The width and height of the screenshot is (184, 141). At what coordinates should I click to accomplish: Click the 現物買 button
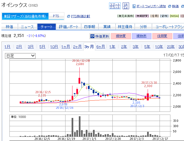[x=121, y=36]
